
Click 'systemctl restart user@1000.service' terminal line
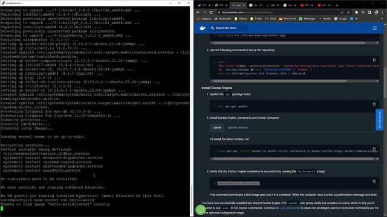[x=42, y=171]
